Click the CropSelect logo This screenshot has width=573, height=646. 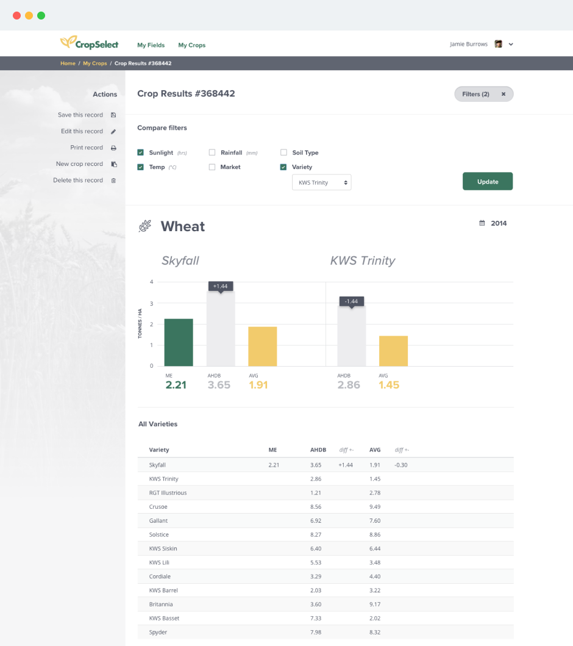tap(90, 43)
